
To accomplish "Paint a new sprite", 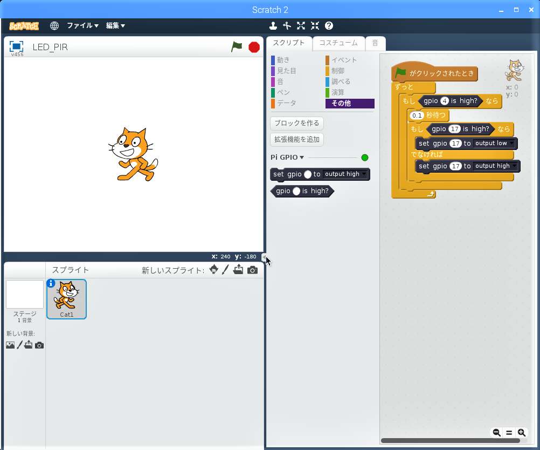I will coord(225,269).
